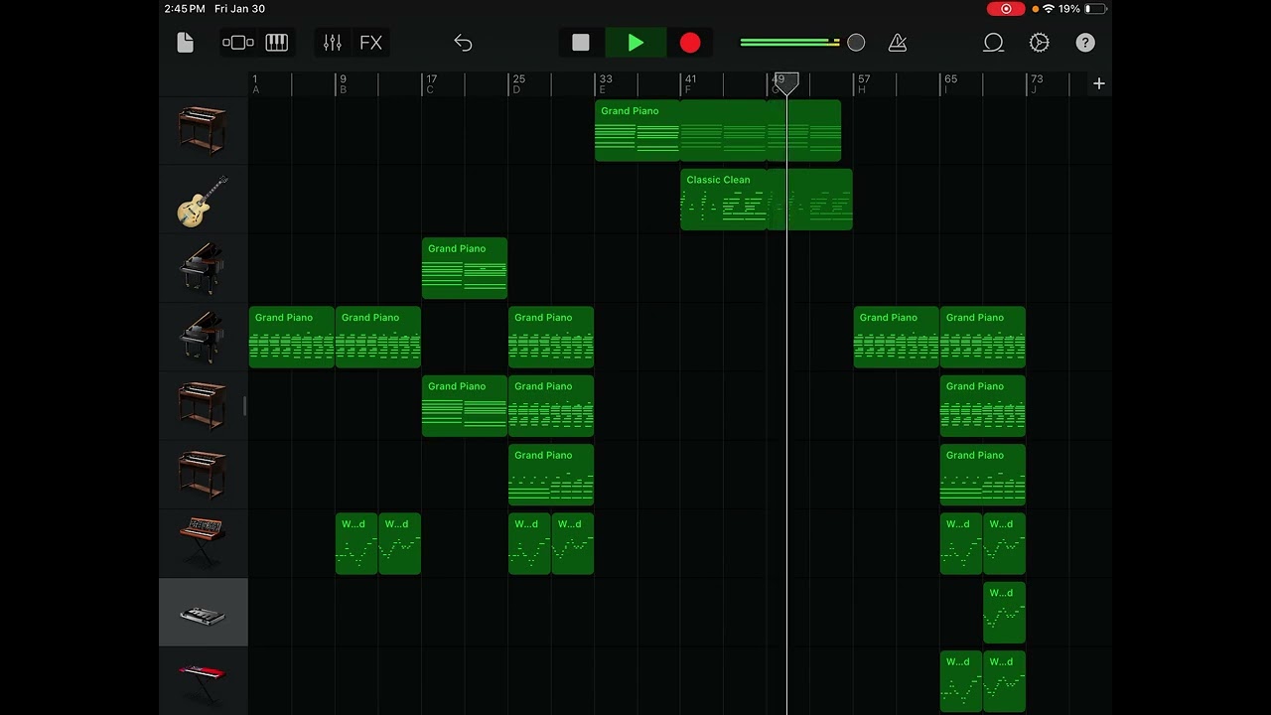
Task: Select Grand Piano region at bar 25, sixth track
Action: click(x=551, y=475)
